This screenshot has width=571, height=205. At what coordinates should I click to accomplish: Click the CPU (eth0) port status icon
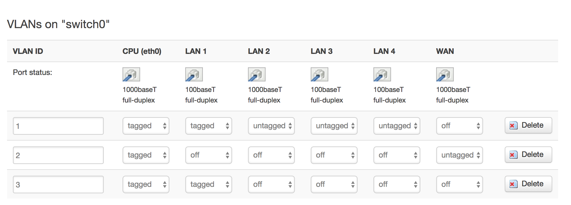click(x=131, y=74)
